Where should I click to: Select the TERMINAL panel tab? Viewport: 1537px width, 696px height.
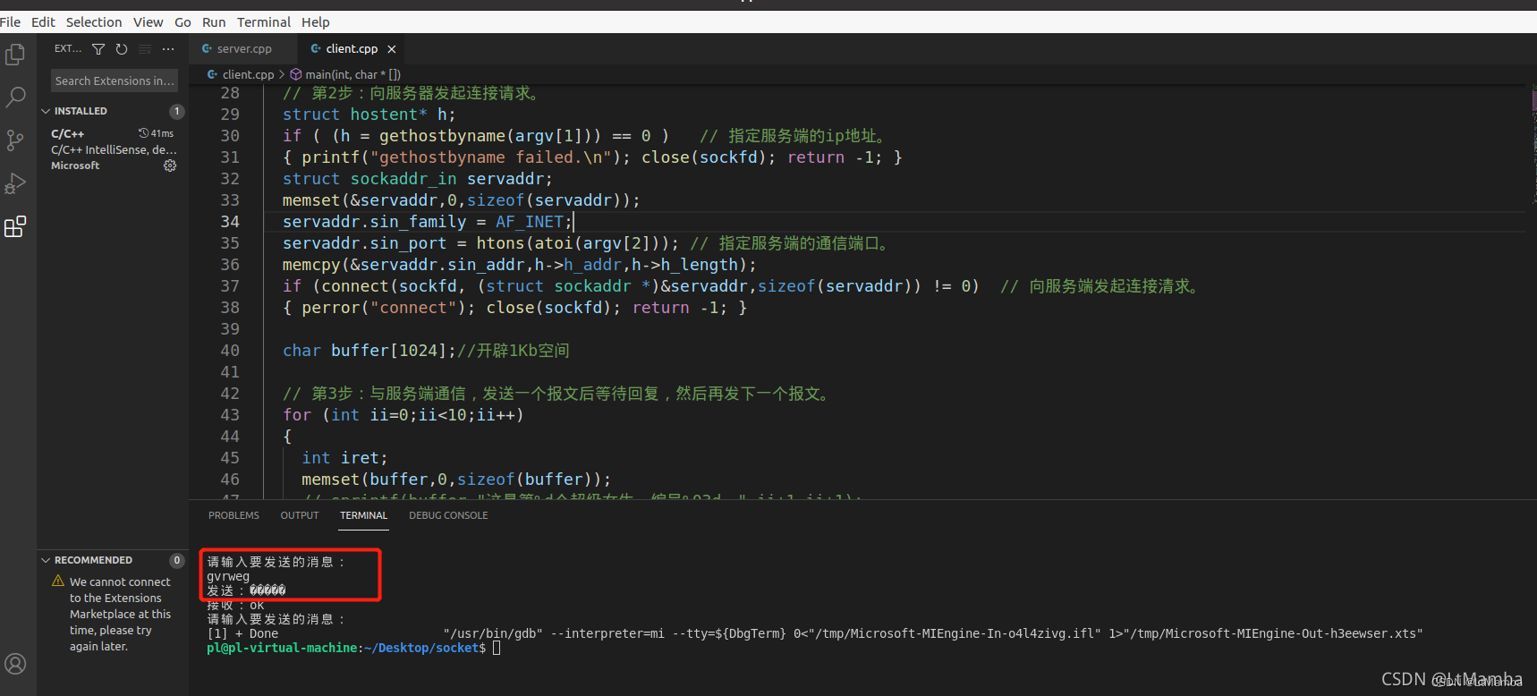click(363, 515)
